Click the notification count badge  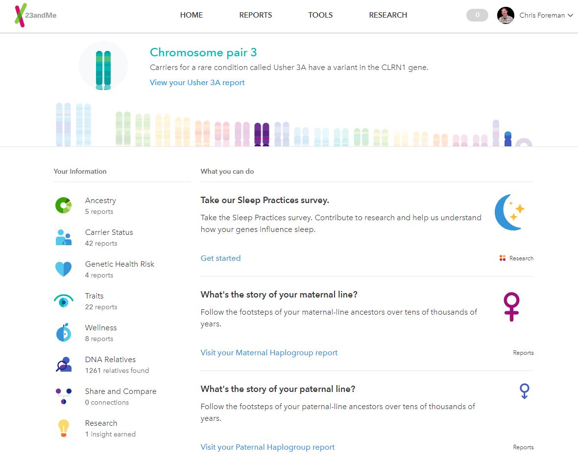477,15
